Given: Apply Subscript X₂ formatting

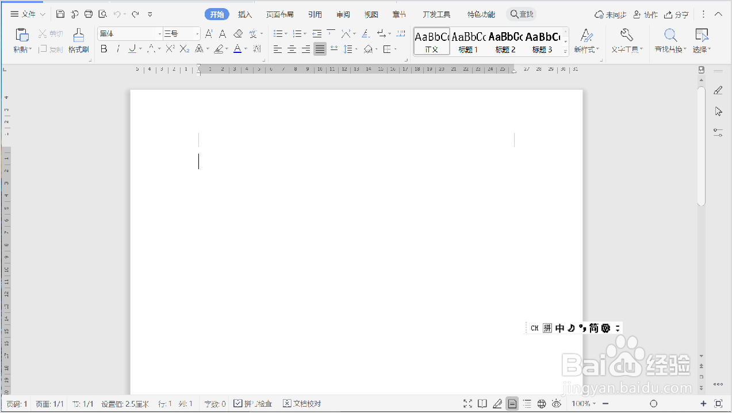Looking at the screenshot, I should click(185, 49).
